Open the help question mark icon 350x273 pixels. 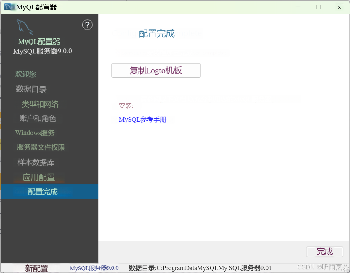(87, 25)
